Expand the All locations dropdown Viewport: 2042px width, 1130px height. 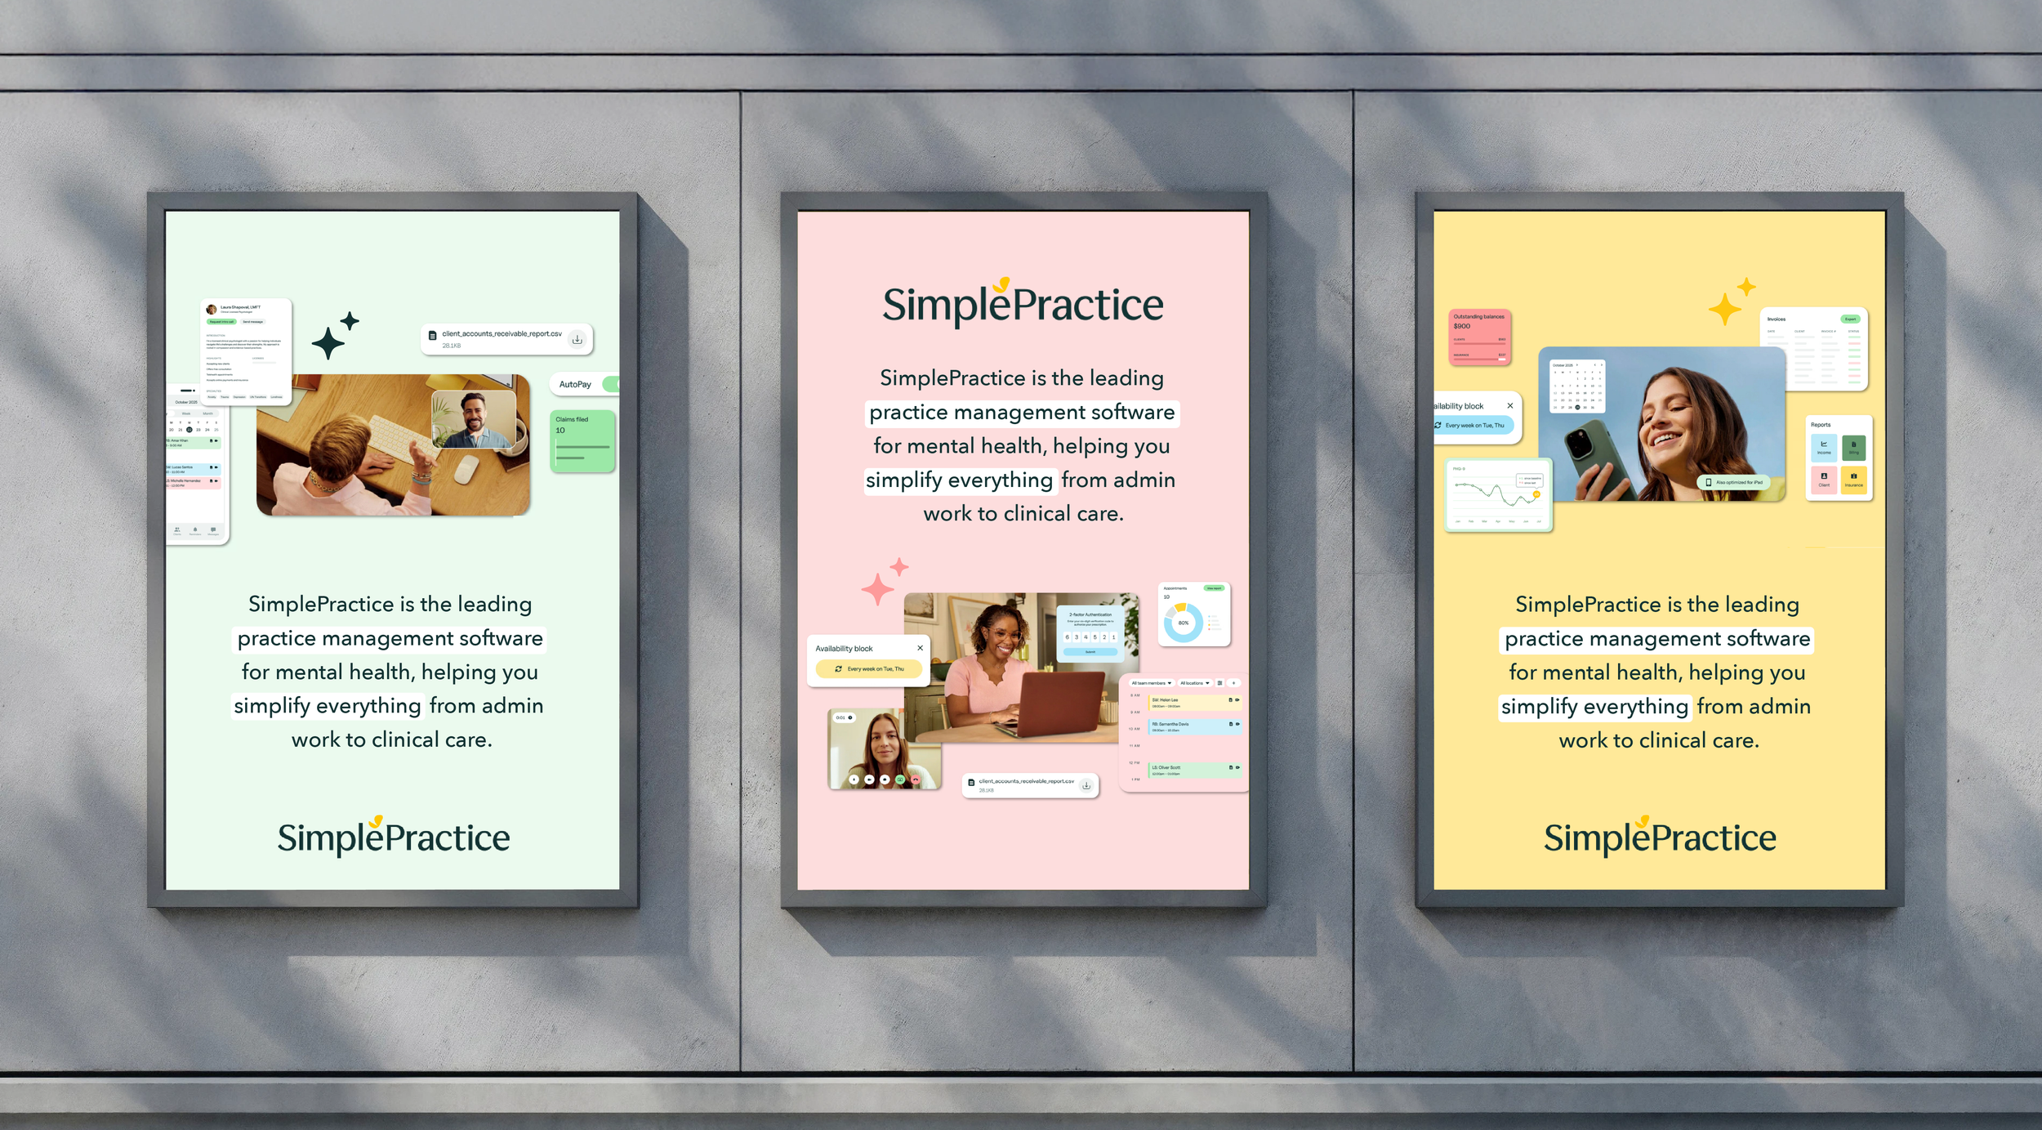tap(1195, 682)
